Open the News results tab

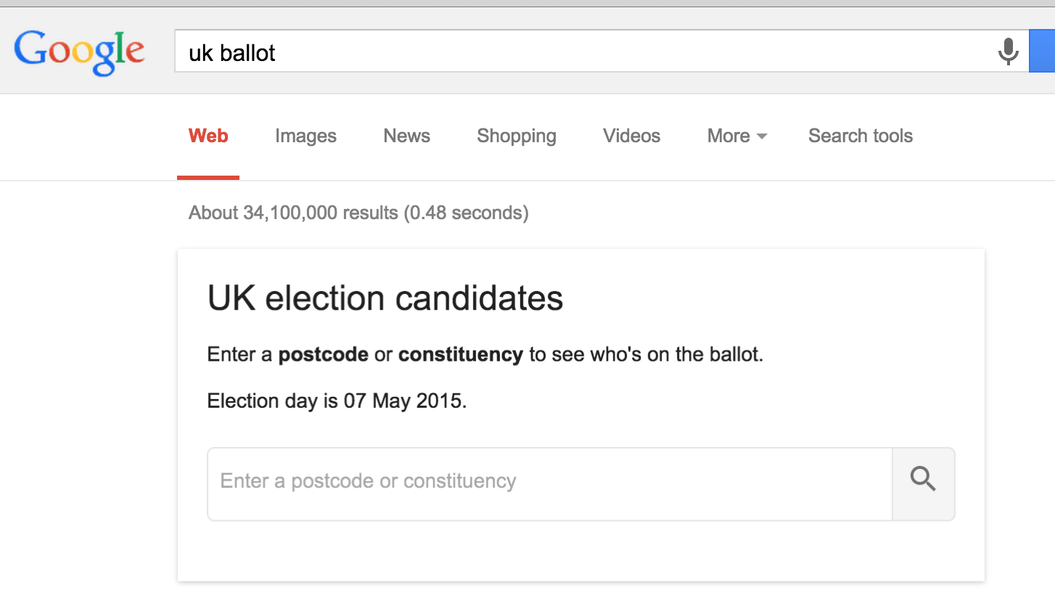pos(406,136)
